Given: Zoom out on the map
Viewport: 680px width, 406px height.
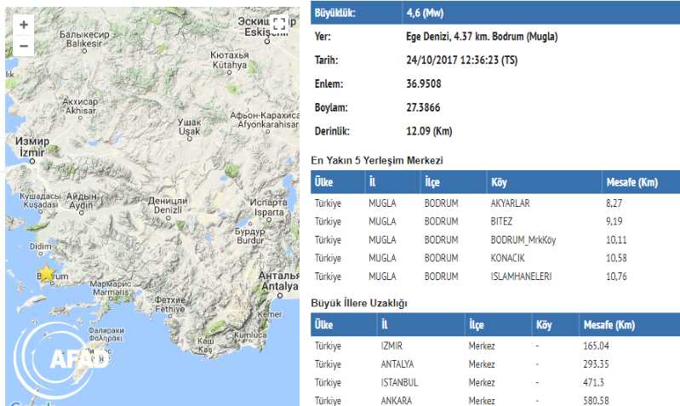Looking at the screenshot, I should tap(23, 46).
